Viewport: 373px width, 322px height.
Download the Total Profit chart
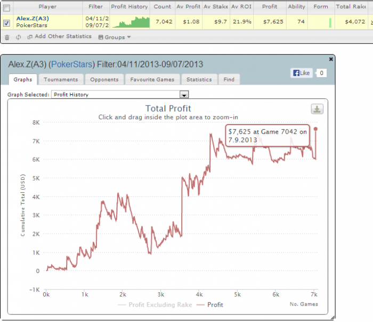pyautogui.click(x=317, y=109)
